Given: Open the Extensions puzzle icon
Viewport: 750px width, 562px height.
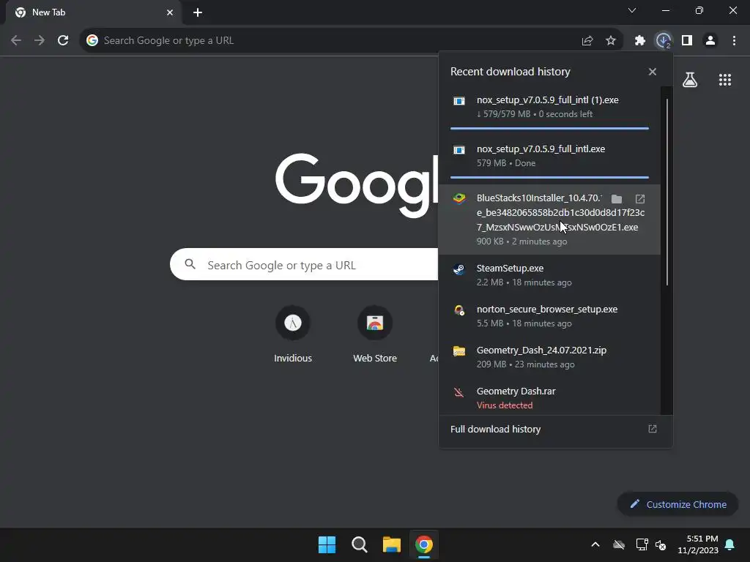Looking at the screenshot, I should coord(640,41).
